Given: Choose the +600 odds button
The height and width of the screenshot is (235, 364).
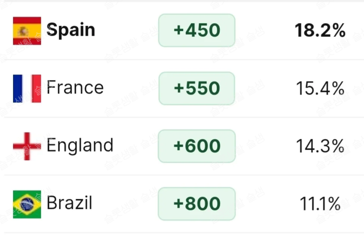Looking at the screenshot, I should point(197,146).
